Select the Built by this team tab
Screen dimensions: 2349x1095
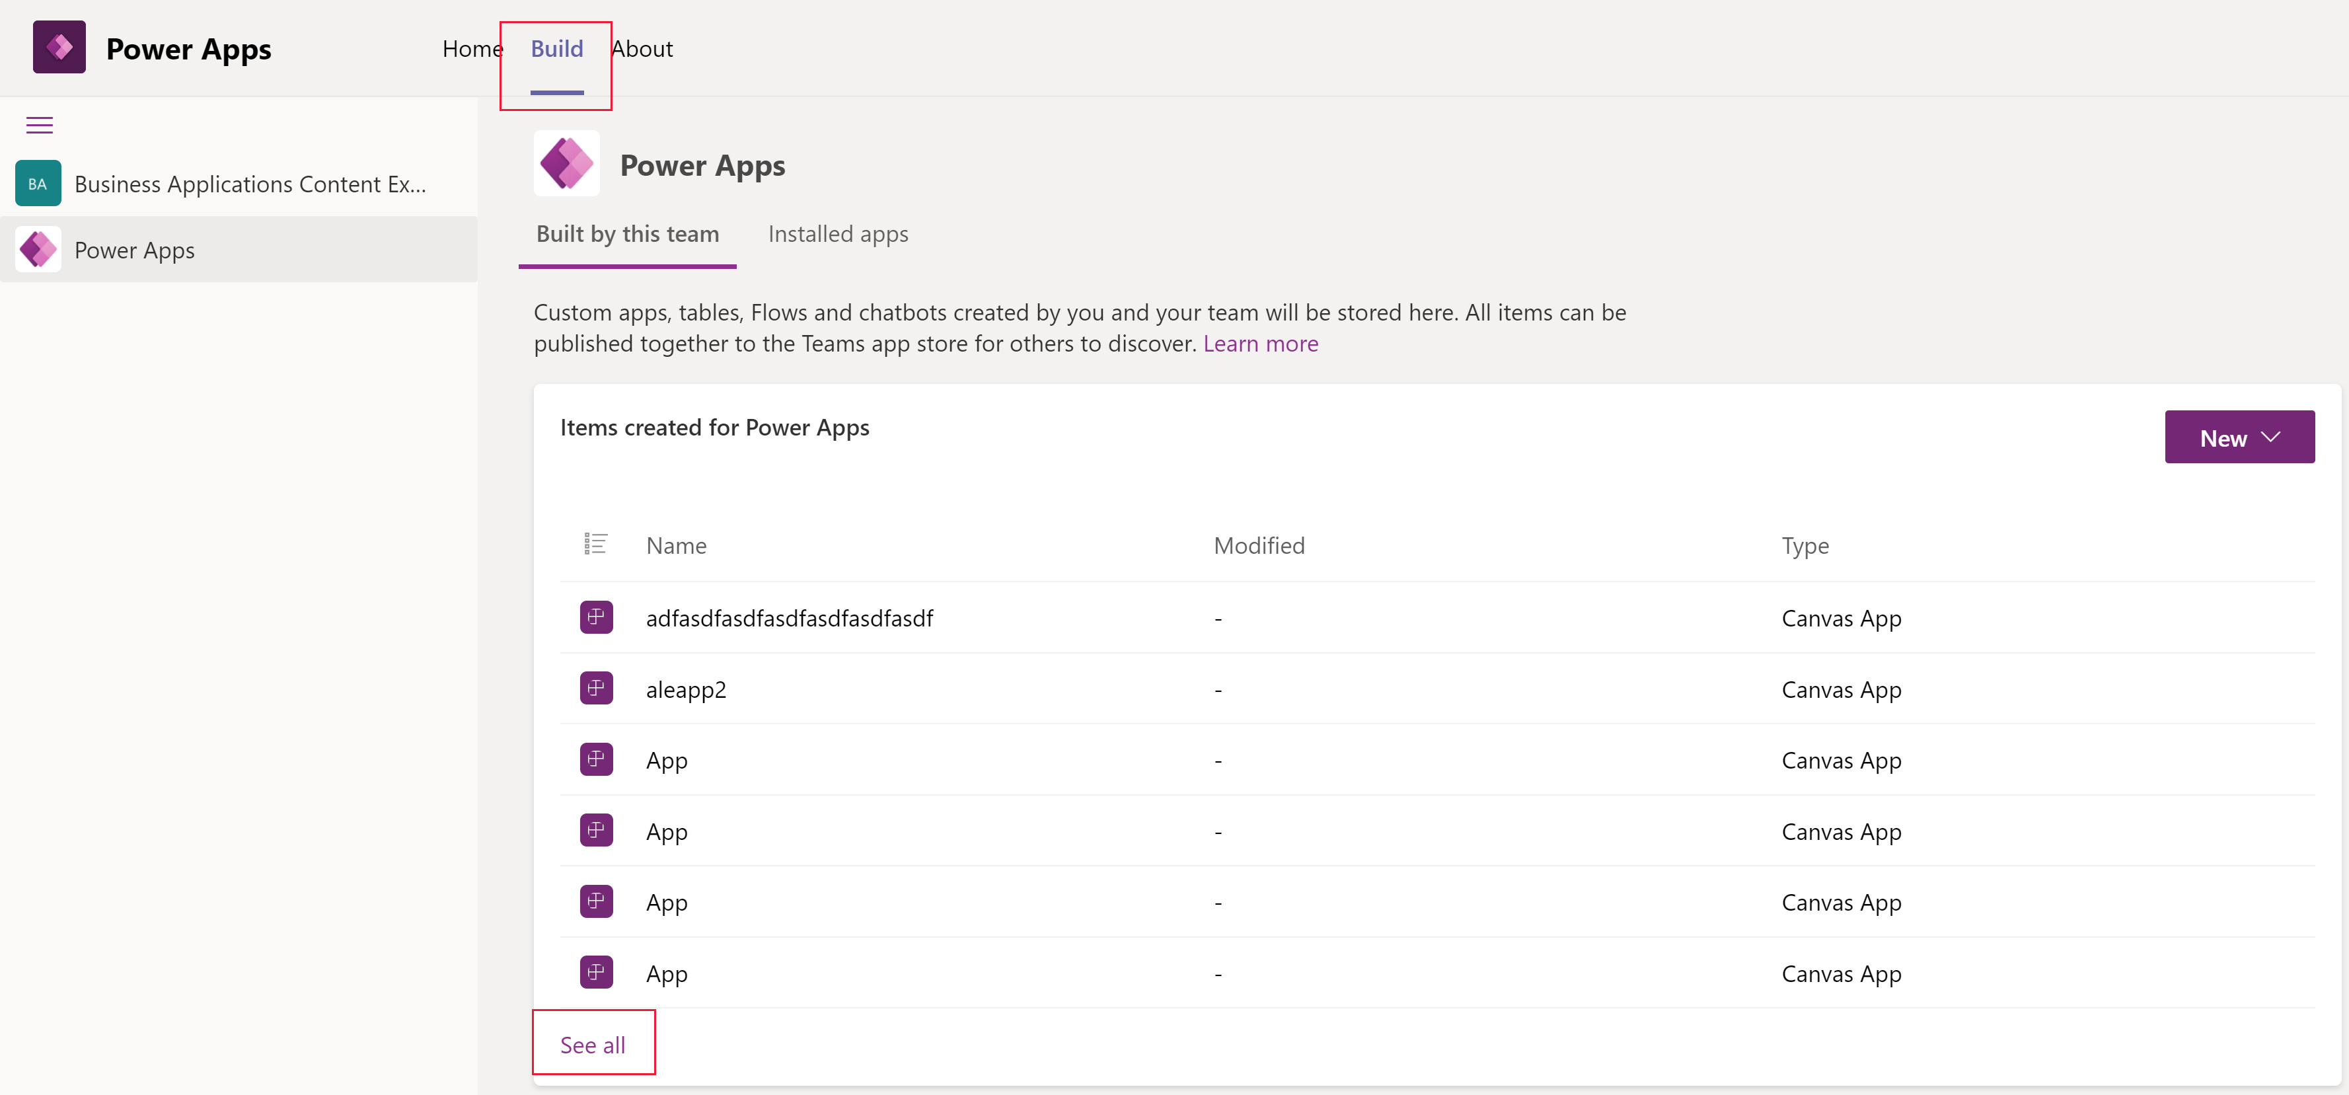pos(626,234)
